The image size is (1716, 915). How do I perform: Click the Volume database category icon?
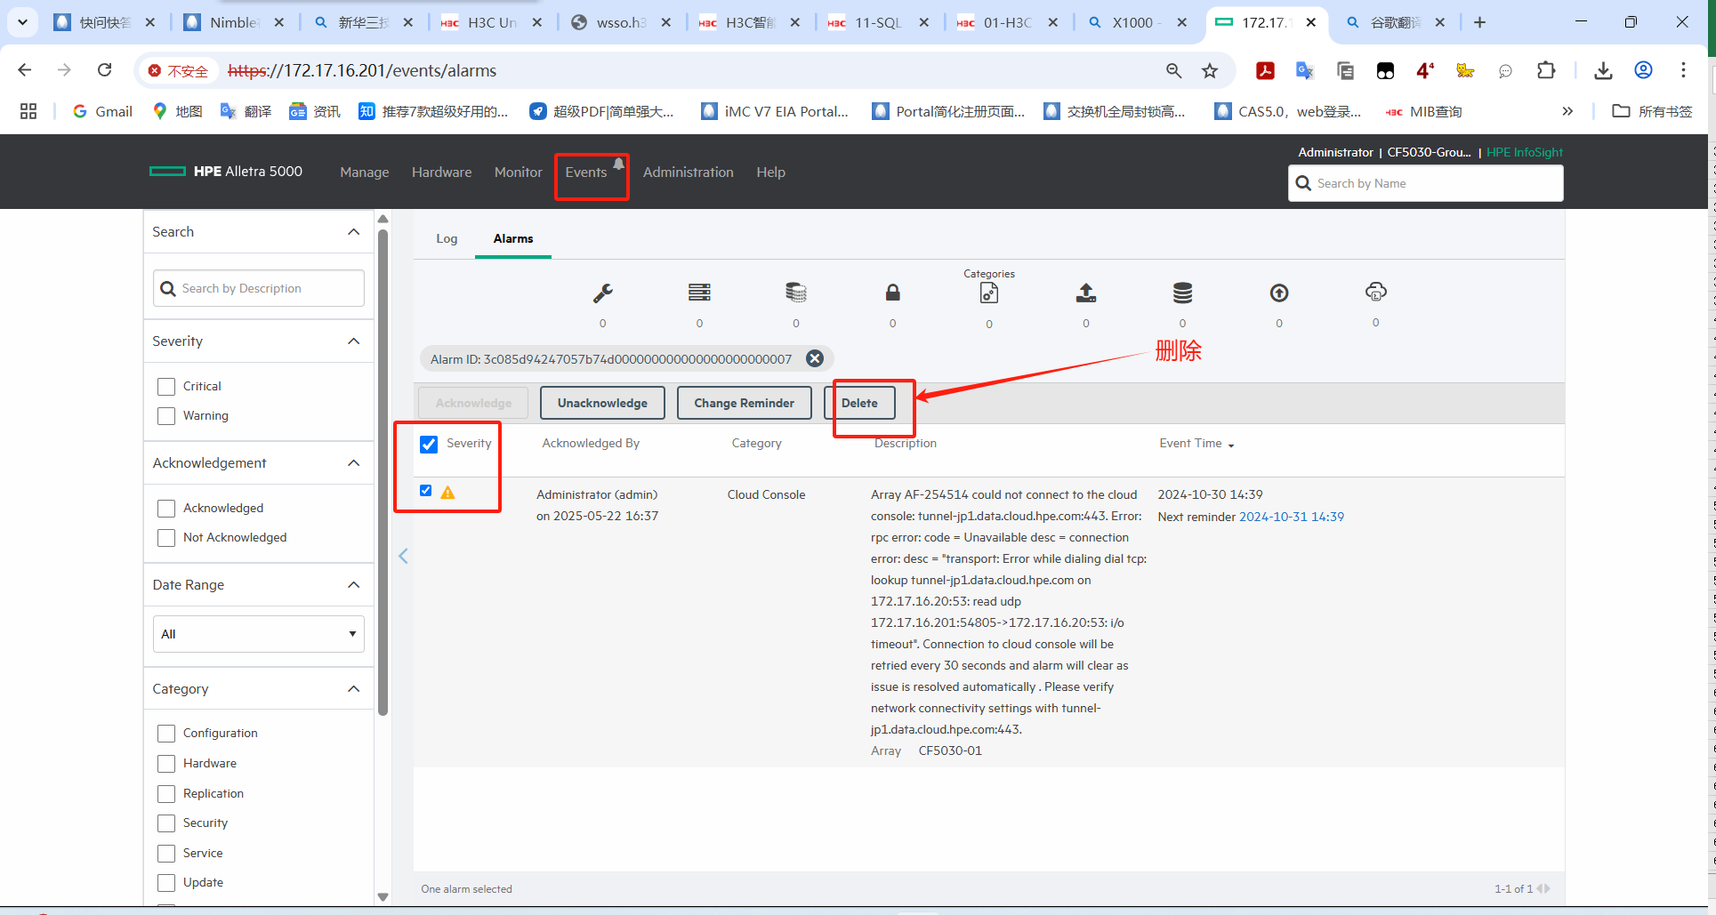click(1182, 292)
